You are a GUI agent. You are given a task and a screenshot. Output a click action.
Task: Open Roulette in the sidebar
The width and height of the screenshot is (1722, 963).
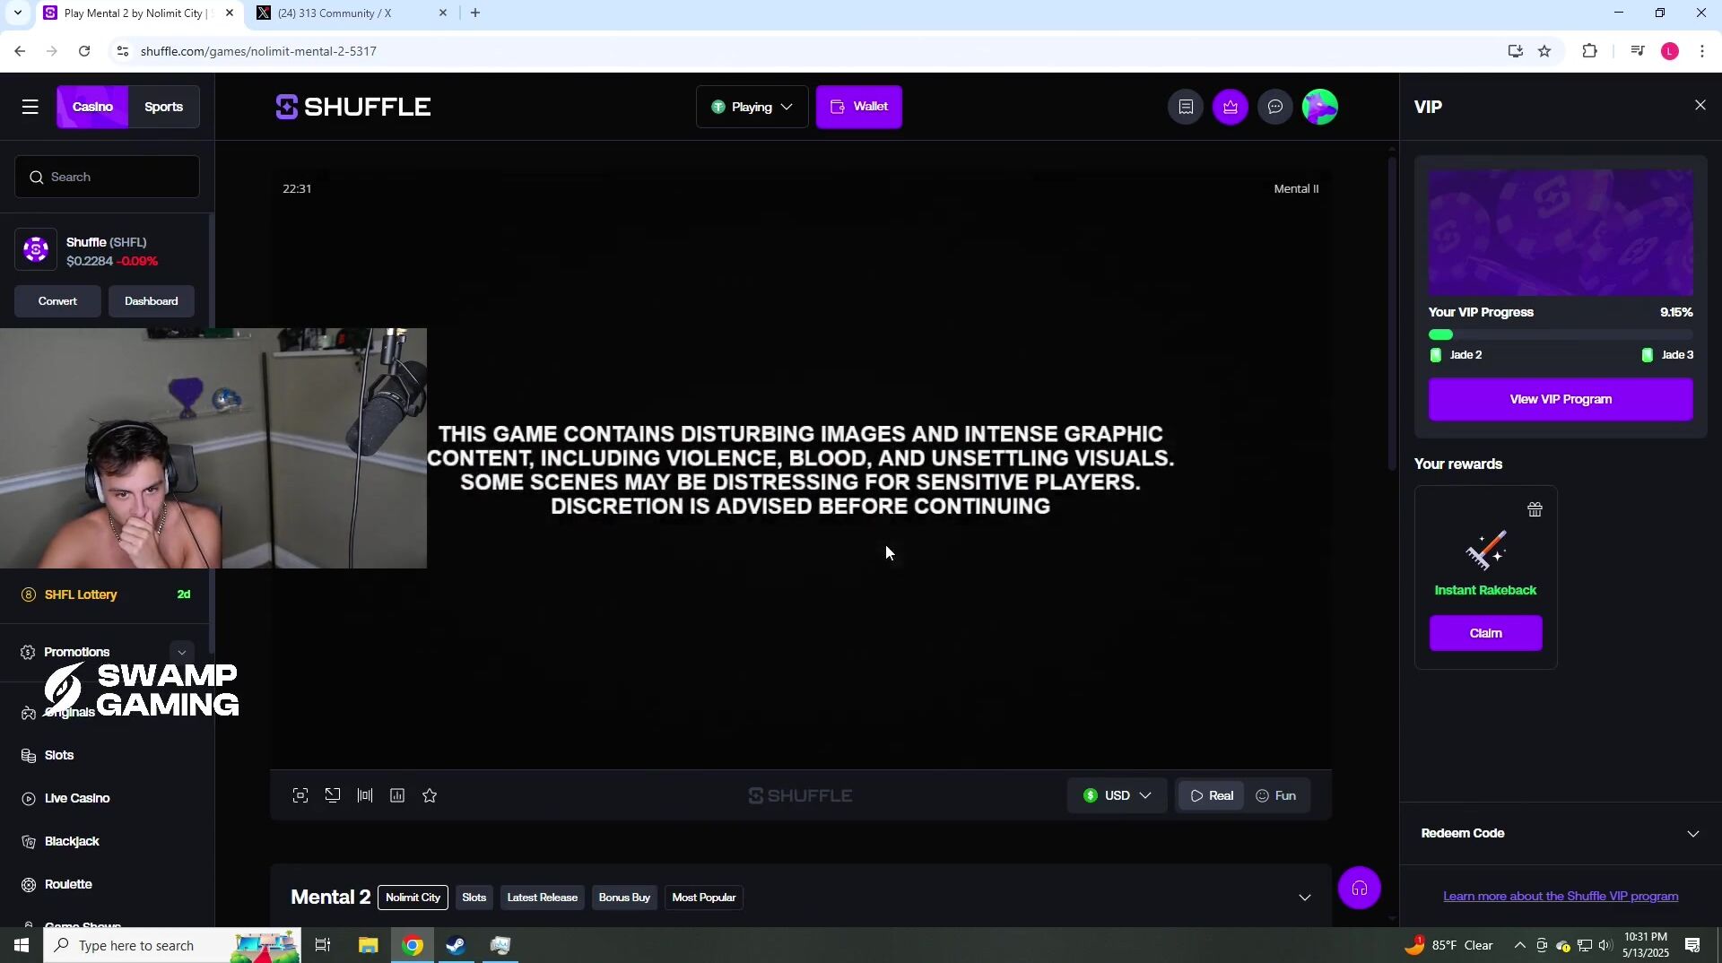pyautogui.click(x=68, y=885)
